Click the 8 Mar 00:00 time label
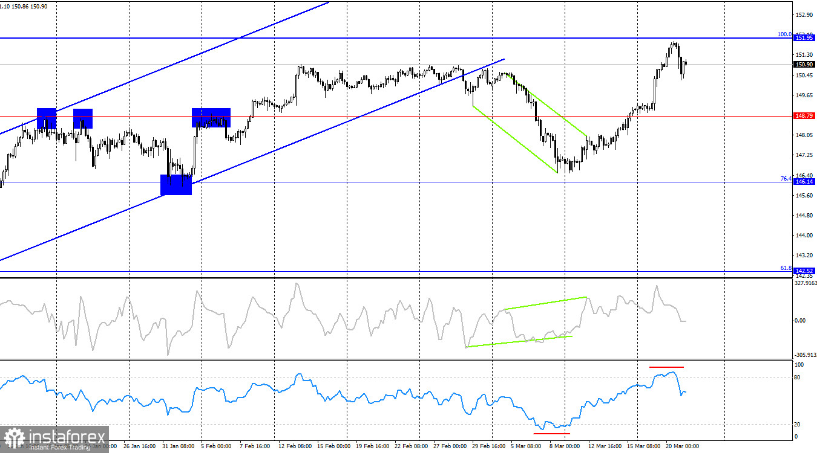817x453 pixels. tap(565, 447)
